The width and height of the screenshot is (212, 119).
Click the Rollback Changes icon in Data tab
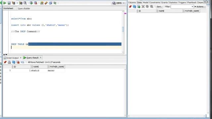click(x=152, y=7)
